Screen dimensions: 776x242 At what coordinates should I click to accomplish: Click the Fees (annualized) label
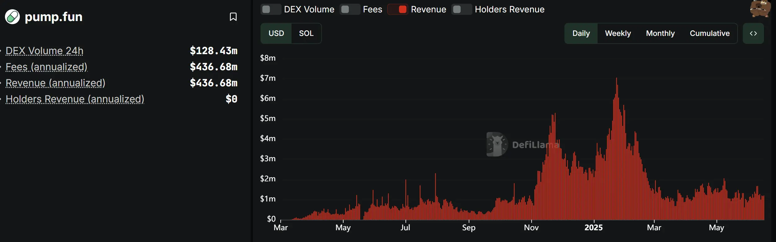[x=46, y=67]
